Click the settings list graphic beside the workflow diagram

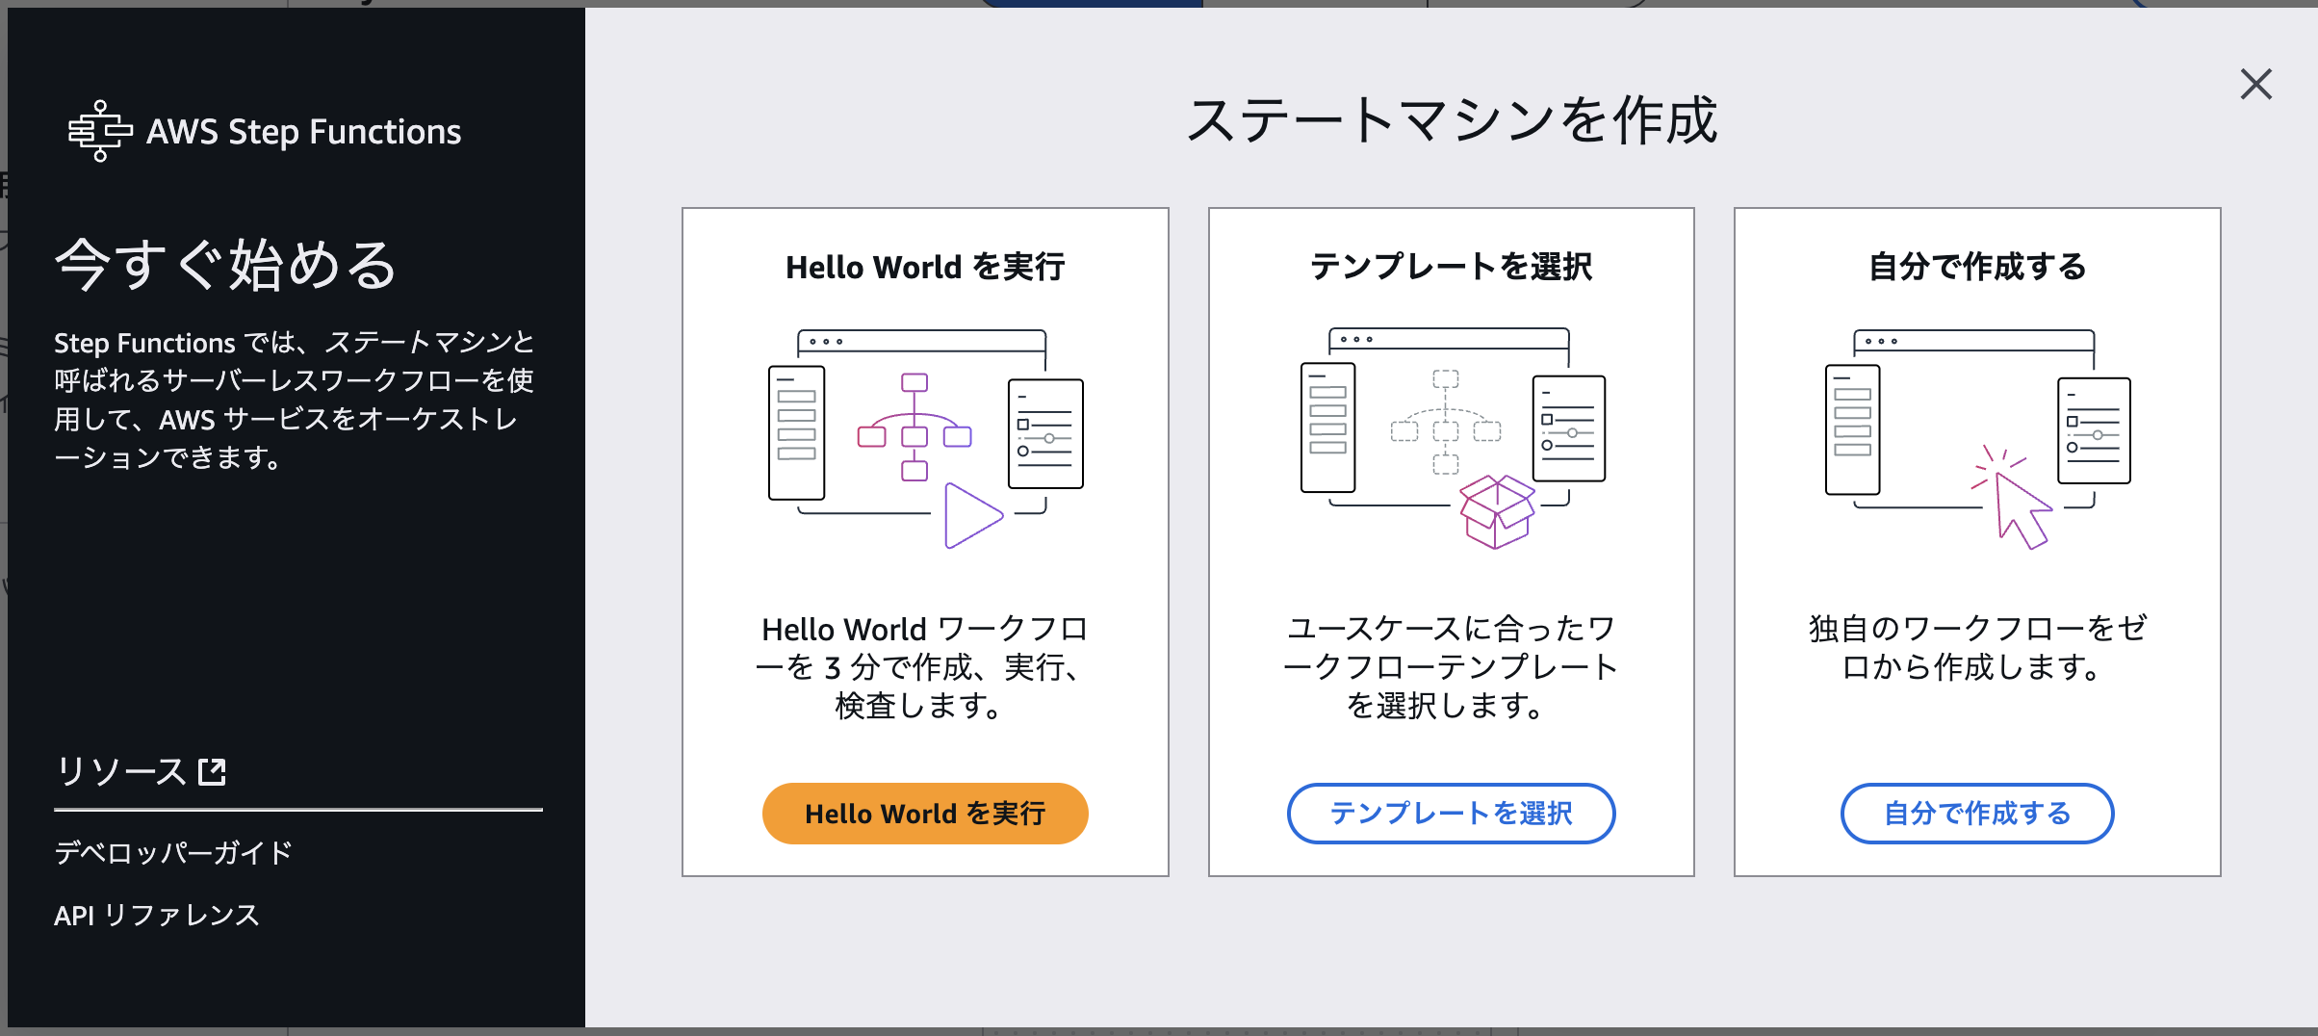pyautogui.click(x=1045, y=433)
